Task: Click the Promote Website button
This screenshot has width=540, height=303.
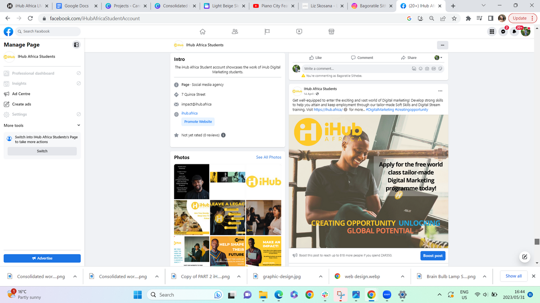Action: (198, 122)
